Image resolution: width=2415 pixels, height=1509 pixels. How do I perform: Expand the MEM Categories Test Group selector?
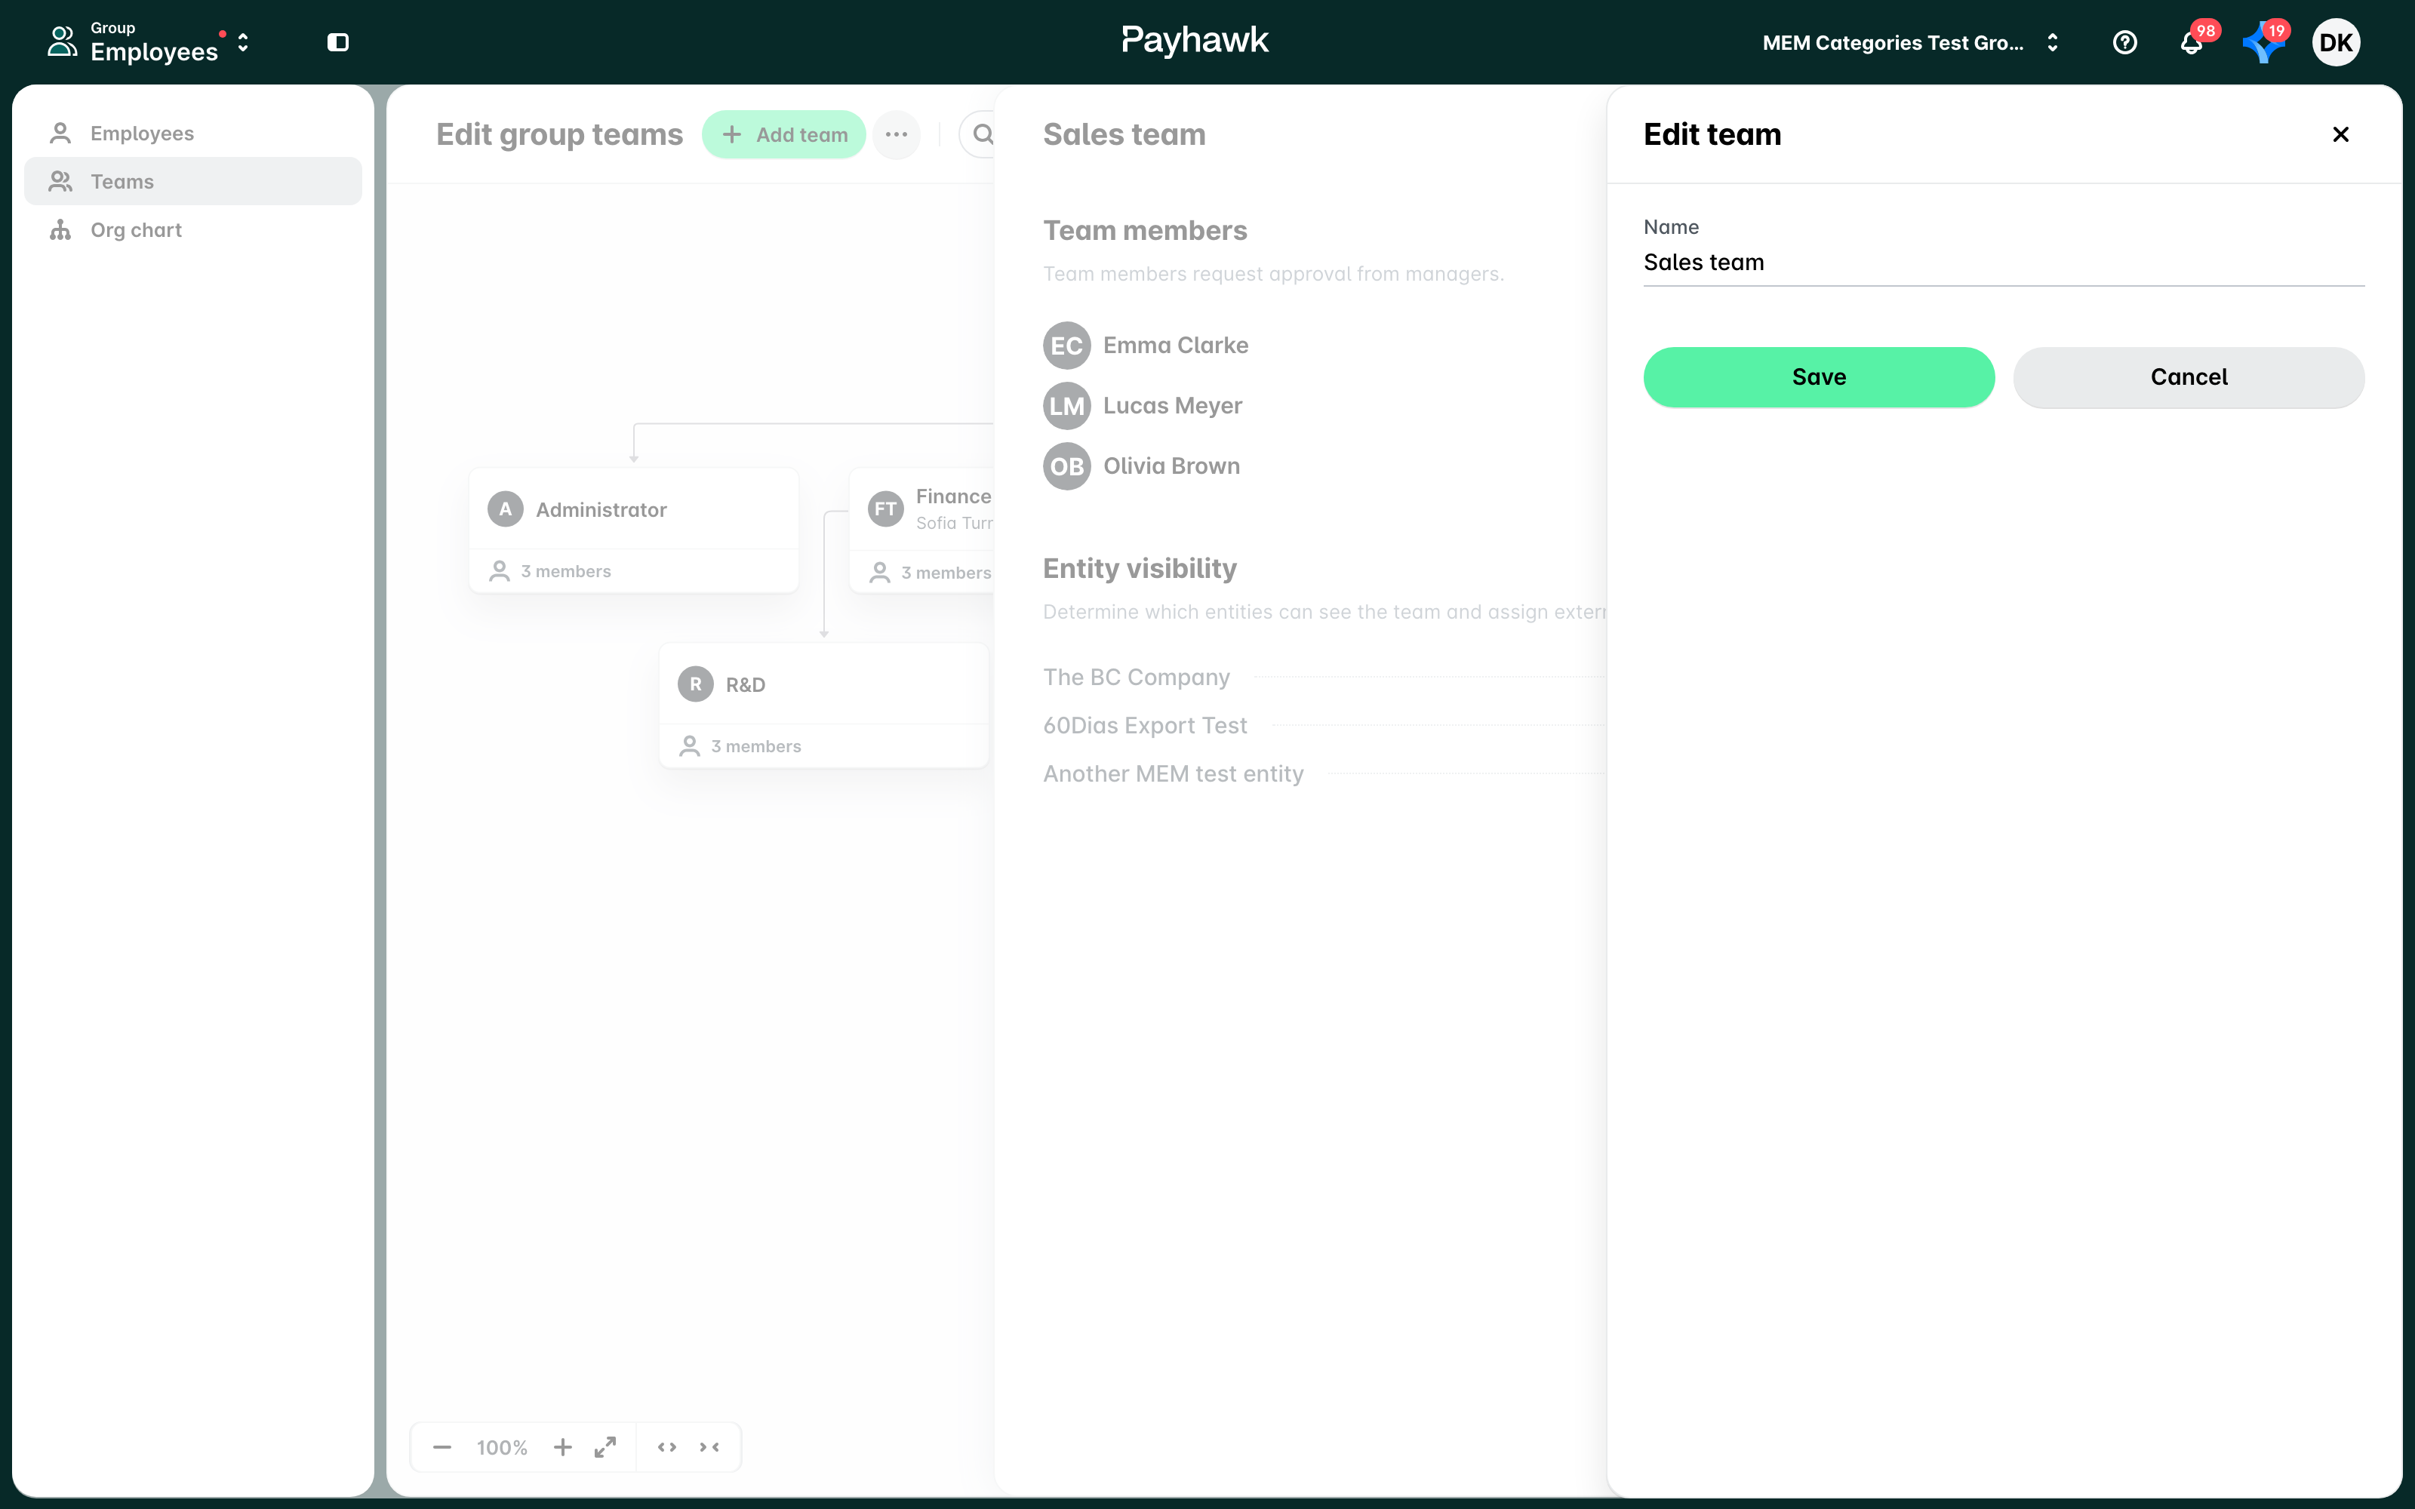(1910, 43)
